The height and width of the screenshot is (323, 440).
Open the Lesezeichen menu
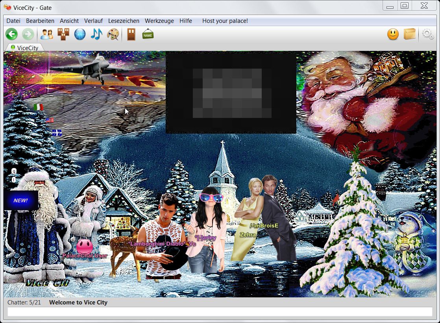pos(124,21)
